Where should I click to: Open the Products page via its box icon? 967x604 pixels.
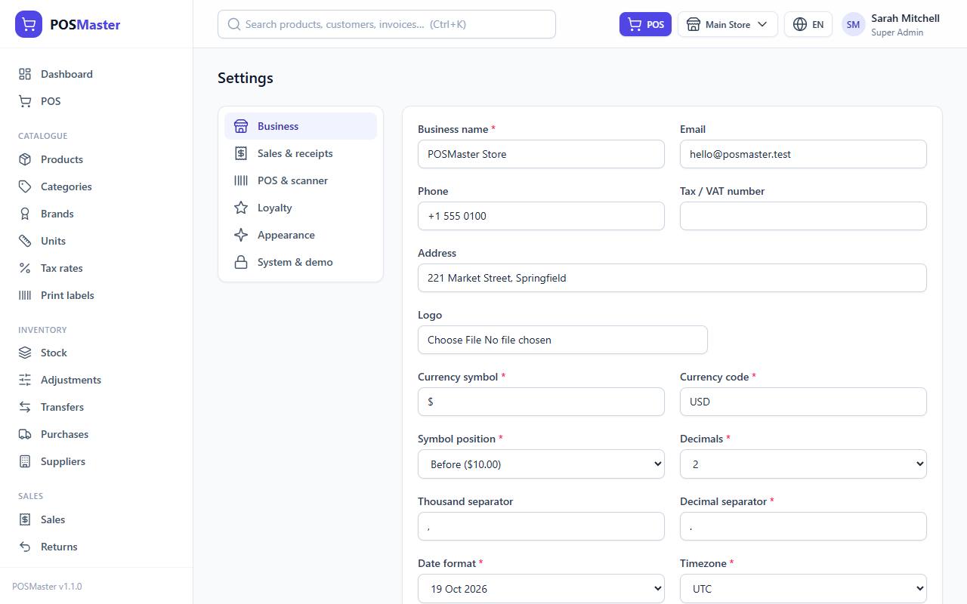(25, 159)
